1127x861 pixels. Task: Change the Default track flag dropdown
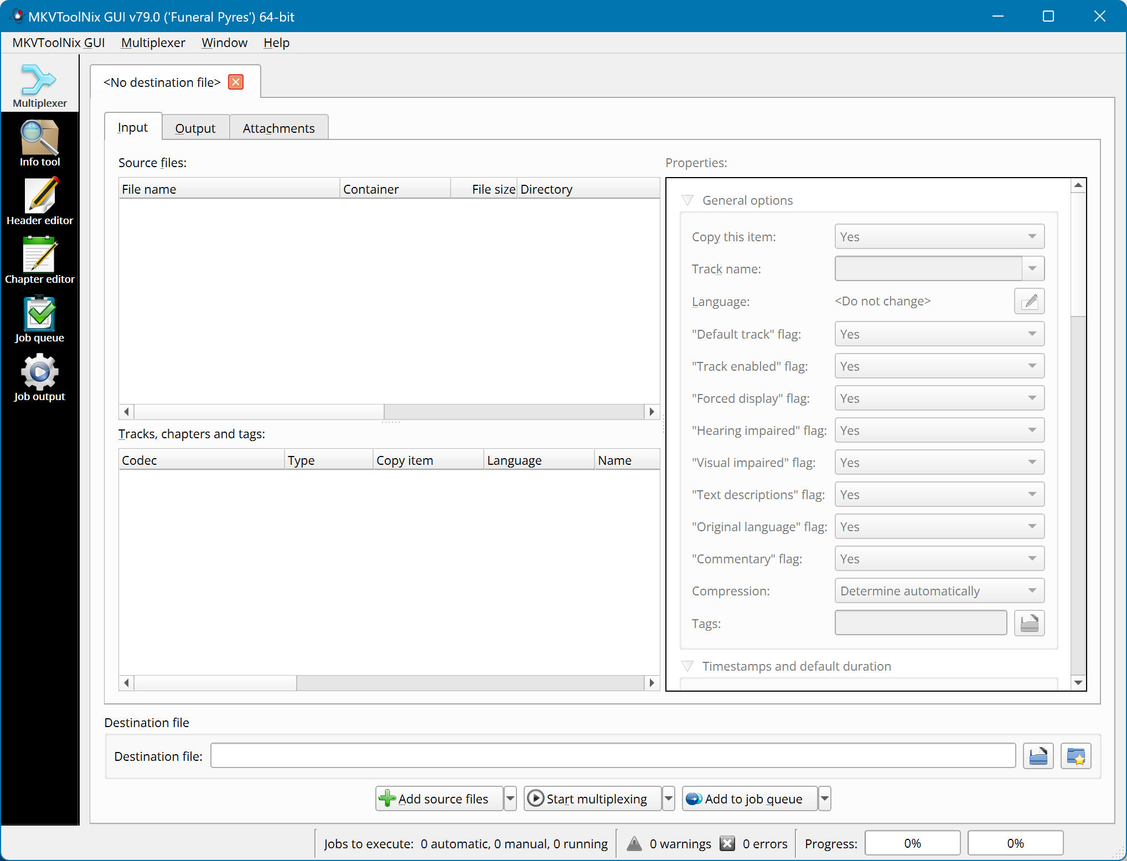click(936, 334)
